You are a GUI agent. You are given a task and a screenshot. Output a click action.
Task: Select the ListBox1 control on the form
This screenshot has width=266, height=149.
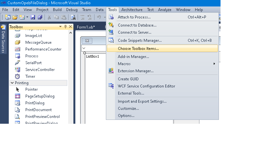click(93, 56)
